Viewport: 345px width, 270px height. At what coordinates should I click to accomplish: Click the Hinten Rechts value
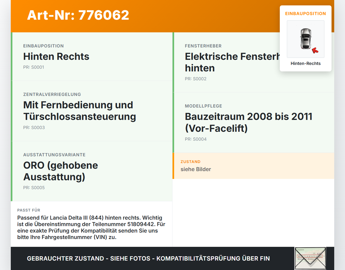point(56,56)
